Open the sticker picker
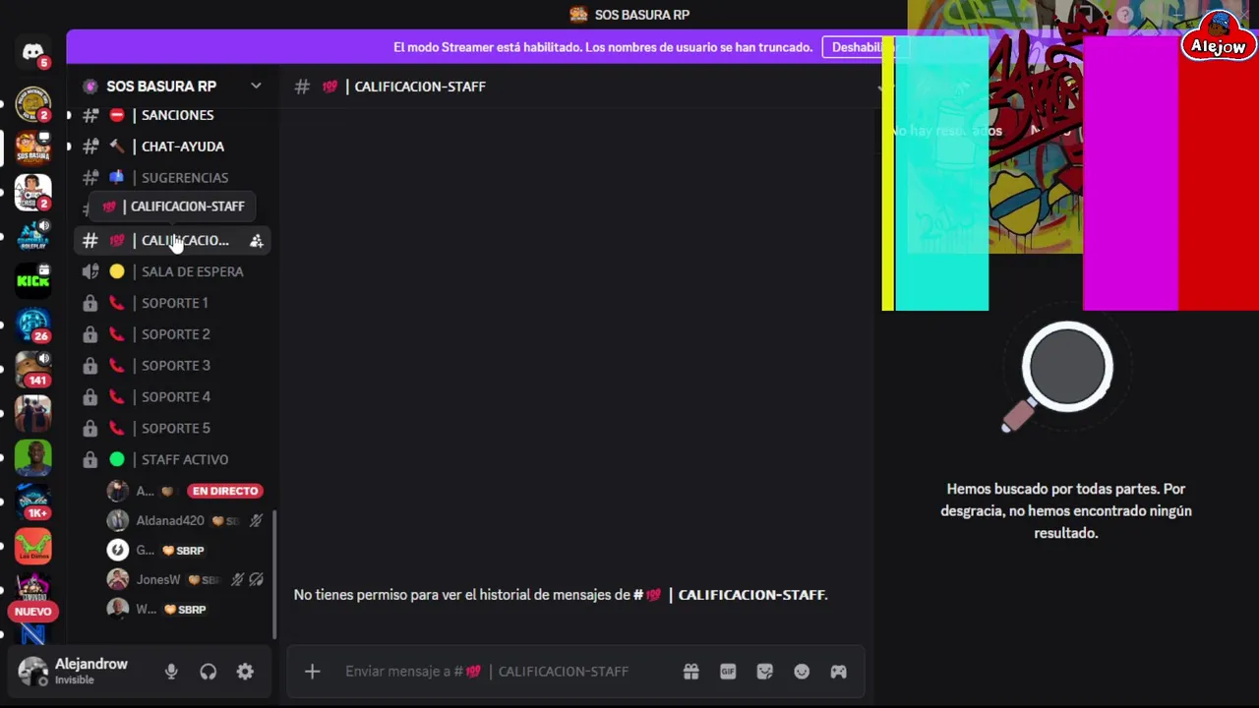 tap(764, 672)
